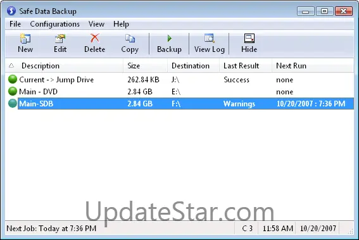Click the 262.84 KB size cell
The image size is (359, 240).
point(143,80)
